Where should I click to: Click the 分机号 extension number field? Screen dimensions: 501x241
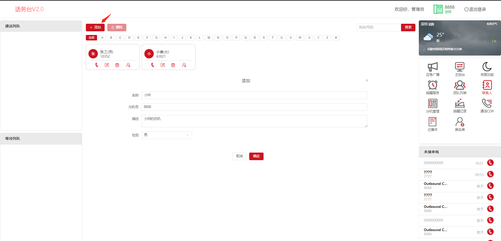pyautogui.click(x=254, y=107)
